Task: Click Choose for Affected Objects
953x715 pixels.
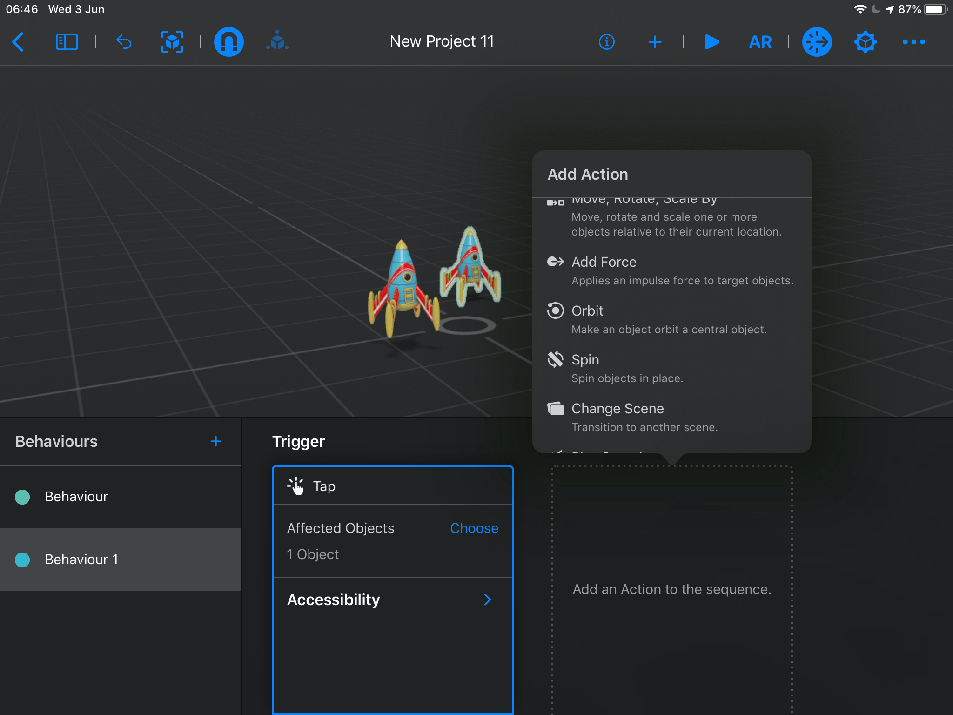Action: tap(474, 528)
